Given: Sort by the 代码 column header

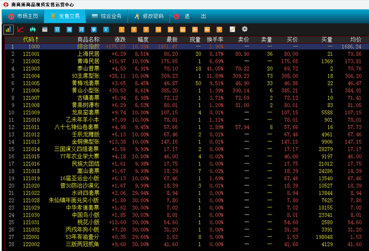Looking at the screenshot, I should (x=29, y=39).
